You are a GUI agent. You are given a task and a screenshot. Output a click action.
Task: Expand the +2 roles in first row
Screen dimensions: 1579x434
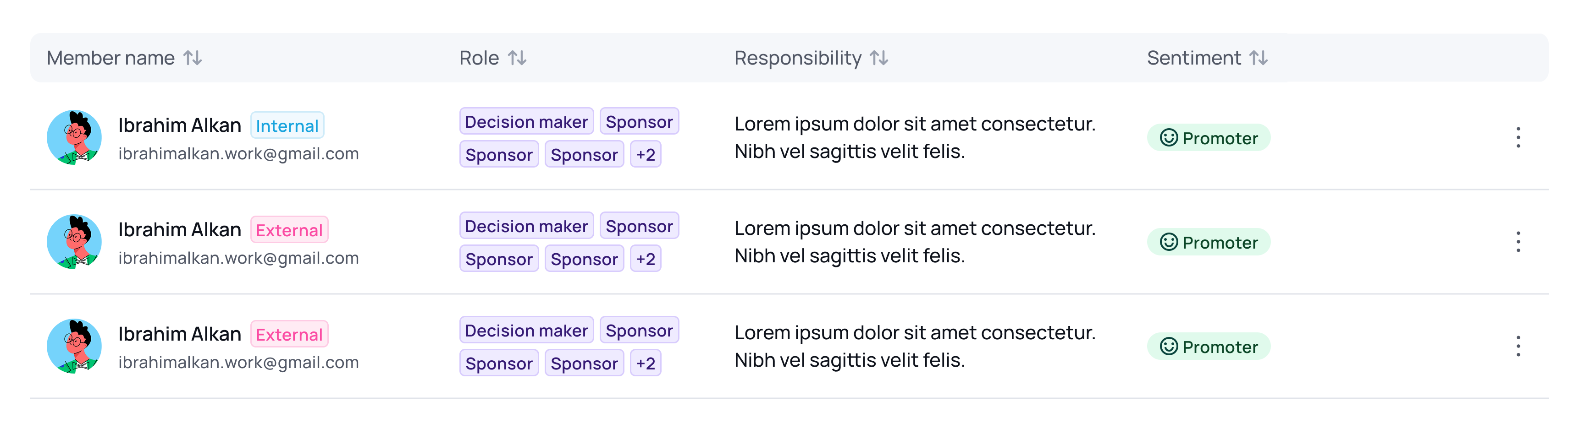point(646,155)
